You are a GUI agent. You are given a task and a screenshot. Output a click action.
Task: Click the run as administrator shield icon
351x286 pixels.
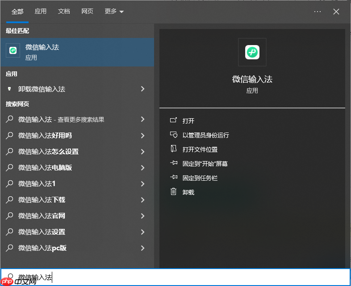pyautogui.click(x=173, y=135)
